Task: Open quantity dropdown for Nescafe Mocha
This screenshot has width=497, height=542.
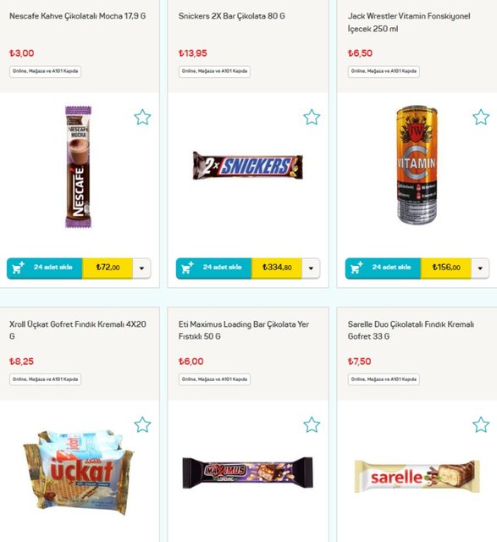Action: pos(141,268)
